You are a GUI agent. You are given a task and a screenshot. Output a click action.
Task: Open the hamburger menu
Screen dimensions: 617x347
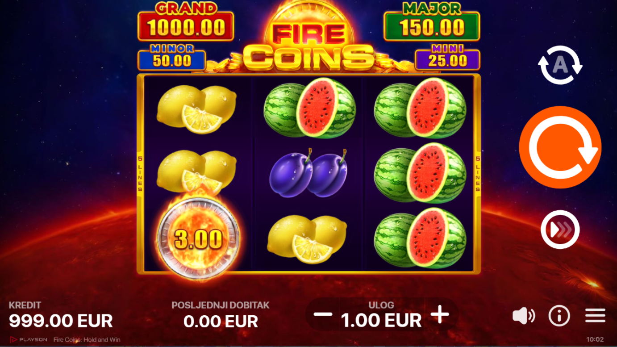point(595,316)
